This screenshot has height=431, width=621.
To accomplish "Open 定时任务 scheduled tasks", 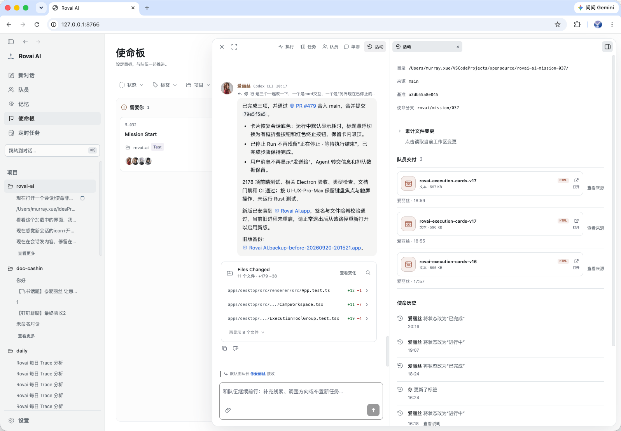I will tap(52, 133).
